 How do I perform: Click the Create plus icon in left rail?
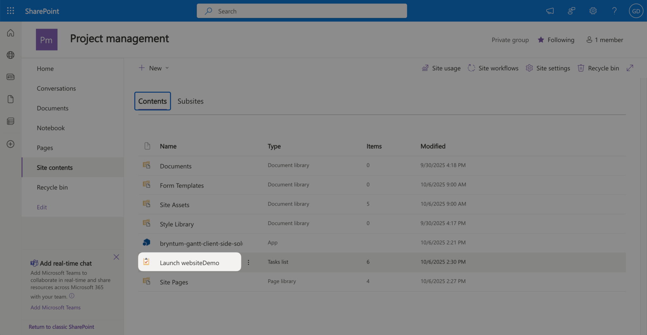tap(10, 144)
